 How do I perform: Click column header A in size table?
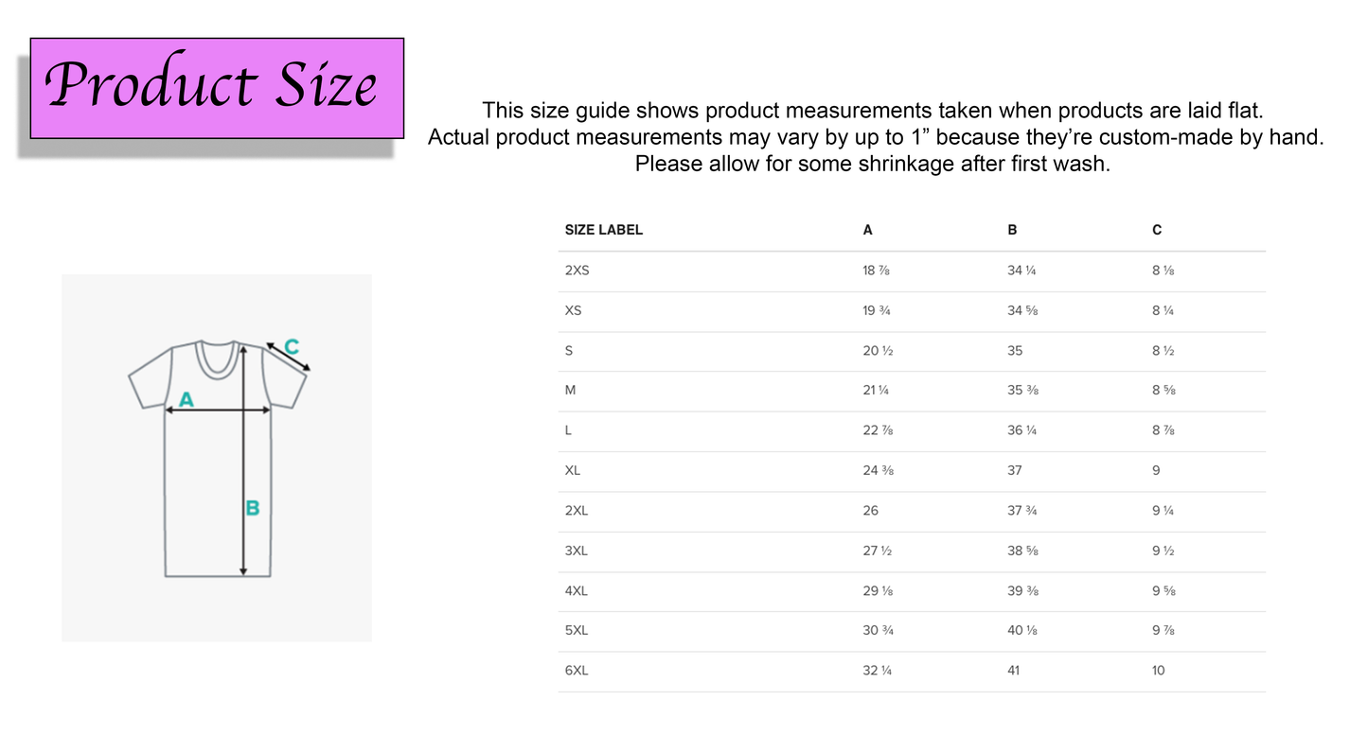(x=867, y=230)
